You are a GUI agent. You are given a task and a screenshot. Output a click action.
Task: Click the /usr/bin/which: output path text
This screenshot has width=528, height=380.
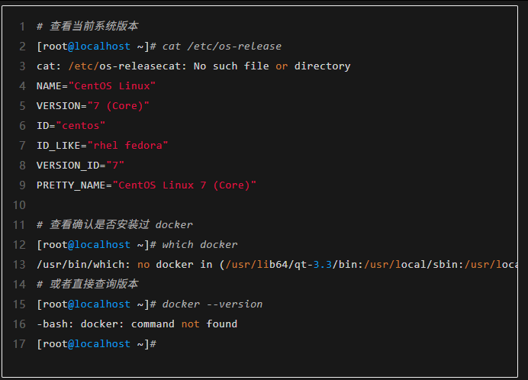(x=83, y=265)
